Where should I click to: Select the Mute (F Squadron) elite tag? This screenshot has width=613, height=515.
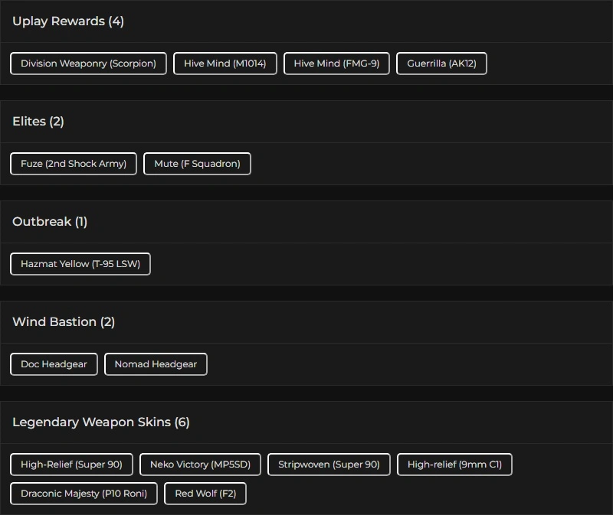click(x=197, y=164)
